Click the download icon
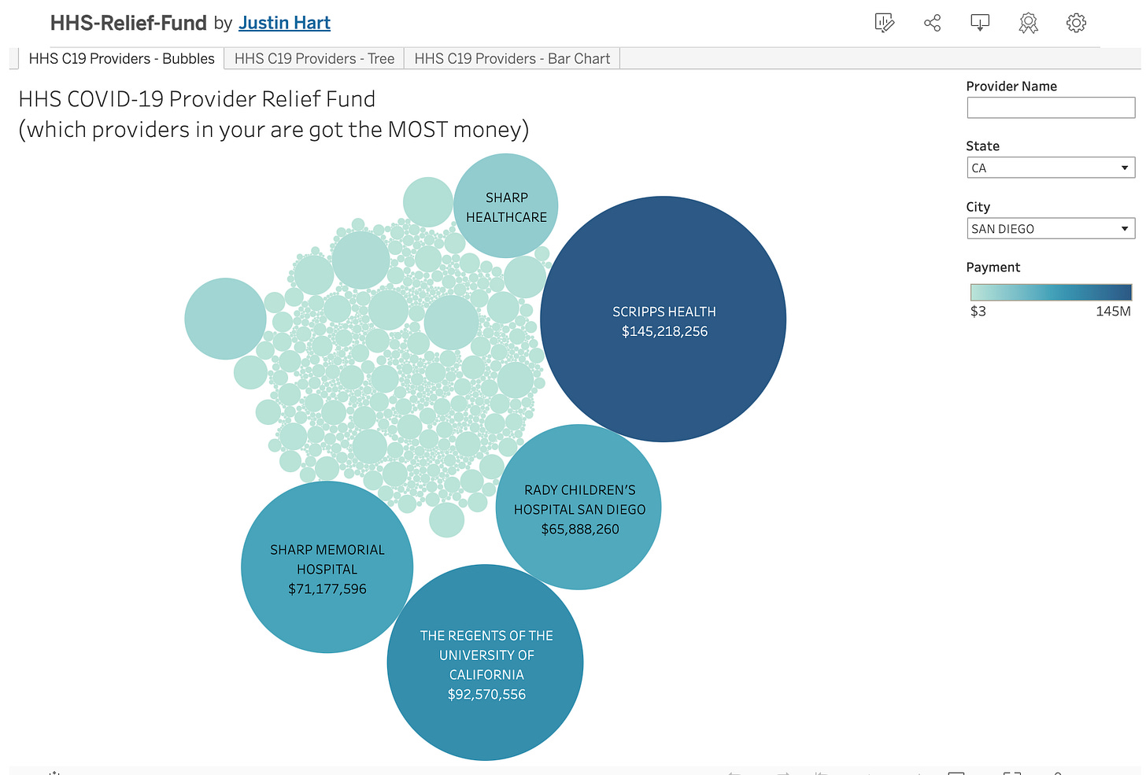The image size is (1146, 775). [x=980, y=23]
